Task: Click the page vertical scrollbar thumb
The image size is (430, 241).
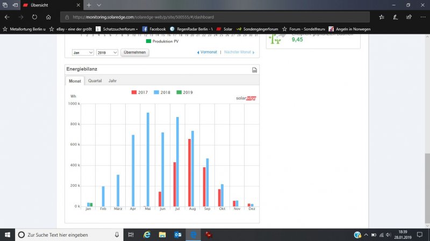Action: click(427, 188)
